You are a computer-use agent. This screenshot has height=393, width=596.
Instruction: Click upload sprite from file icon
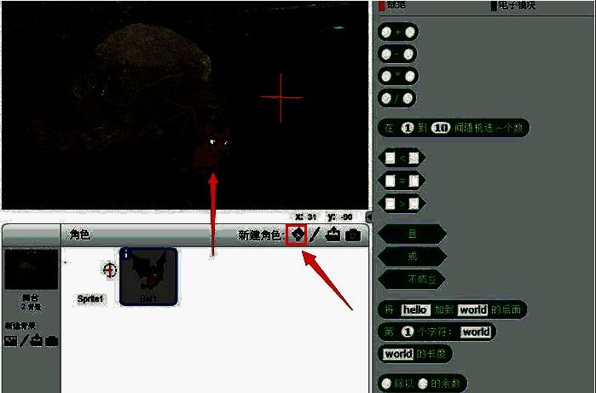click(x=333, y=234)
